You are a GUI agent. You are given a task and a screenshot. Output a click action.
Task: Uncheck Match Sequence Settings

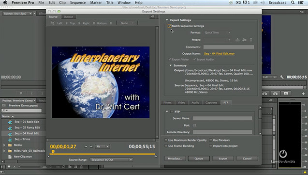[170, 26]
